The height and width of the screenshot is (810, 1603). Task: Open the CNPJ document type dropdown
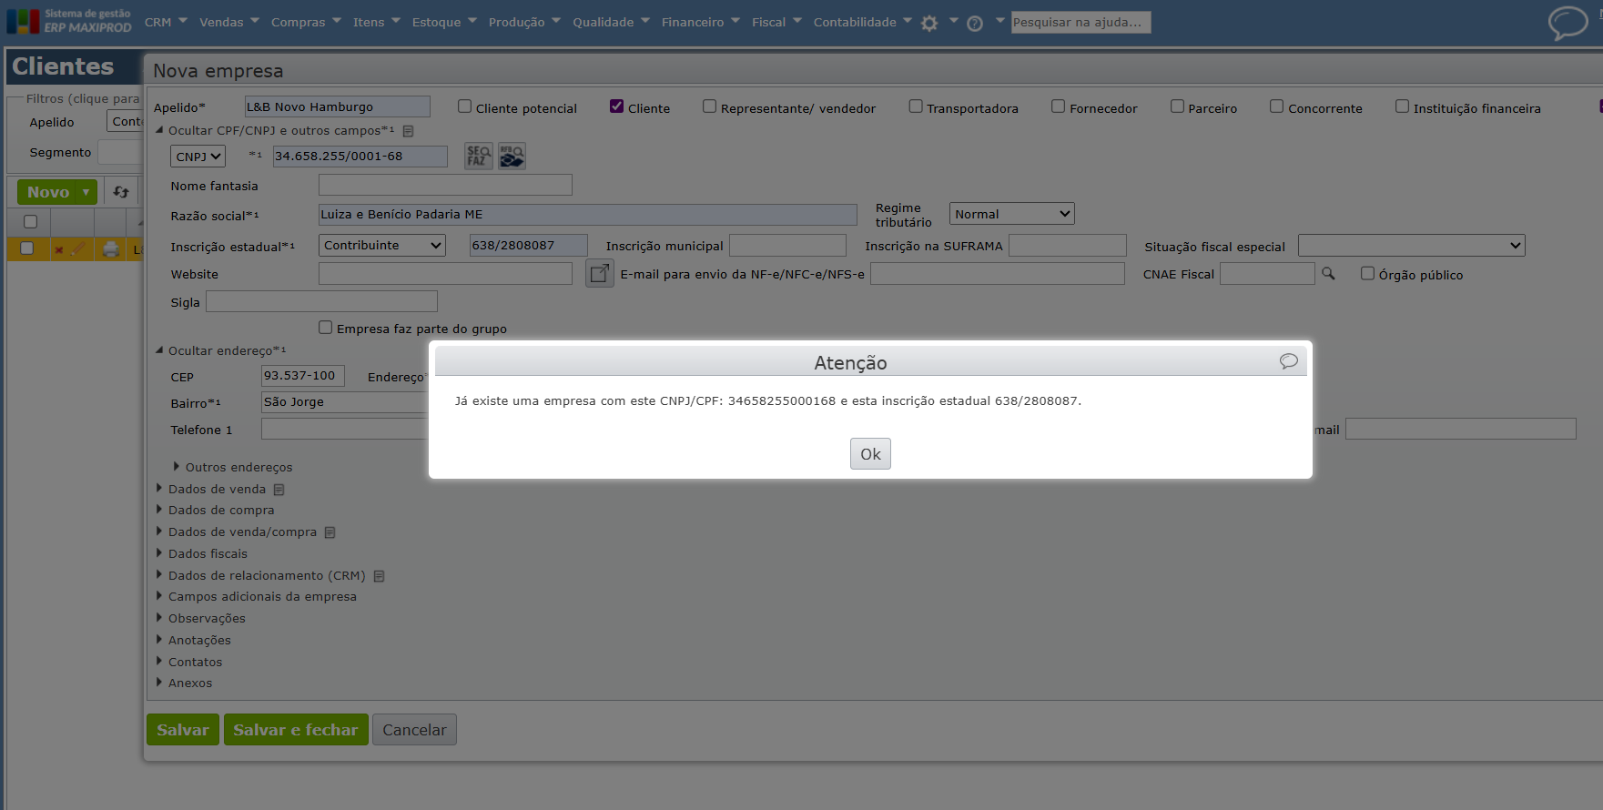pyautogui.click(x=198, y=157)
